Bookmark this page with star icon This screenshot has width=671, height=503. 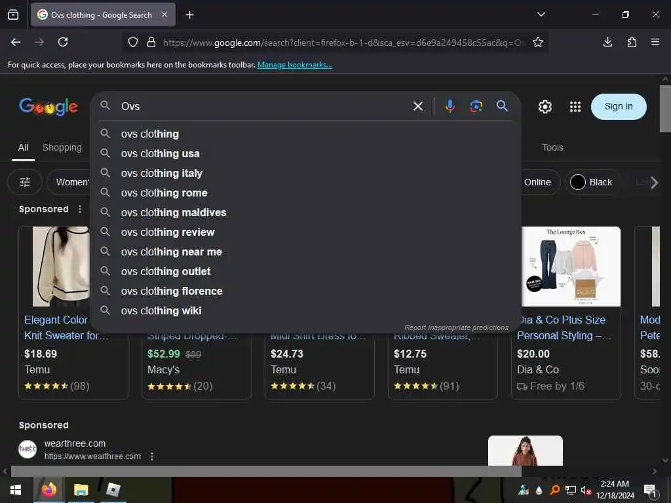pos(538,42)
